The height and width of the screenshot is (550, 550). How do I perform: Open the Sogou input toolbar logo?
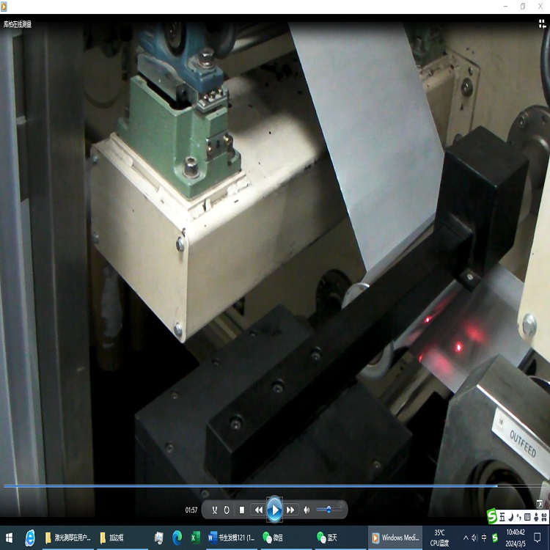[491, 517]
